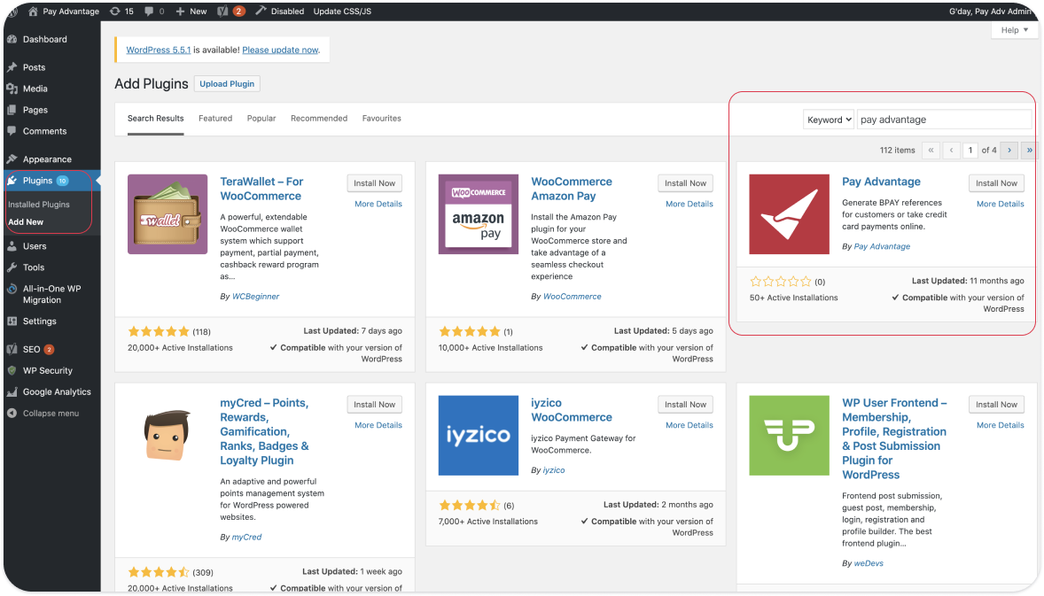Install WP User Frontend now
Screen dimensions: 1044x596
[x=996, y=405]
